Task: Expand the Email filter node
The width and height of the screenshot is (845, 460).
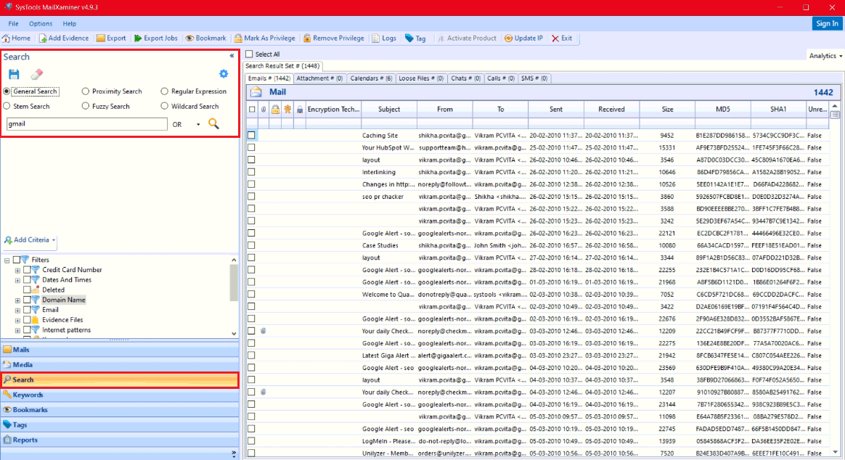Action: point(17,311)
